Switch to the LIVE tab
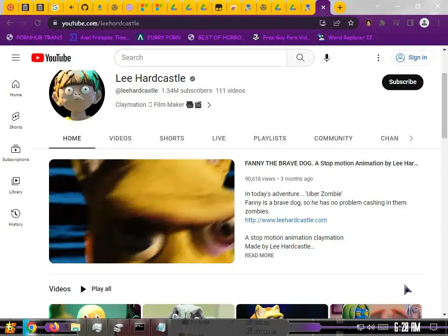This screenshot has width=448, height=336. [219, 138]
